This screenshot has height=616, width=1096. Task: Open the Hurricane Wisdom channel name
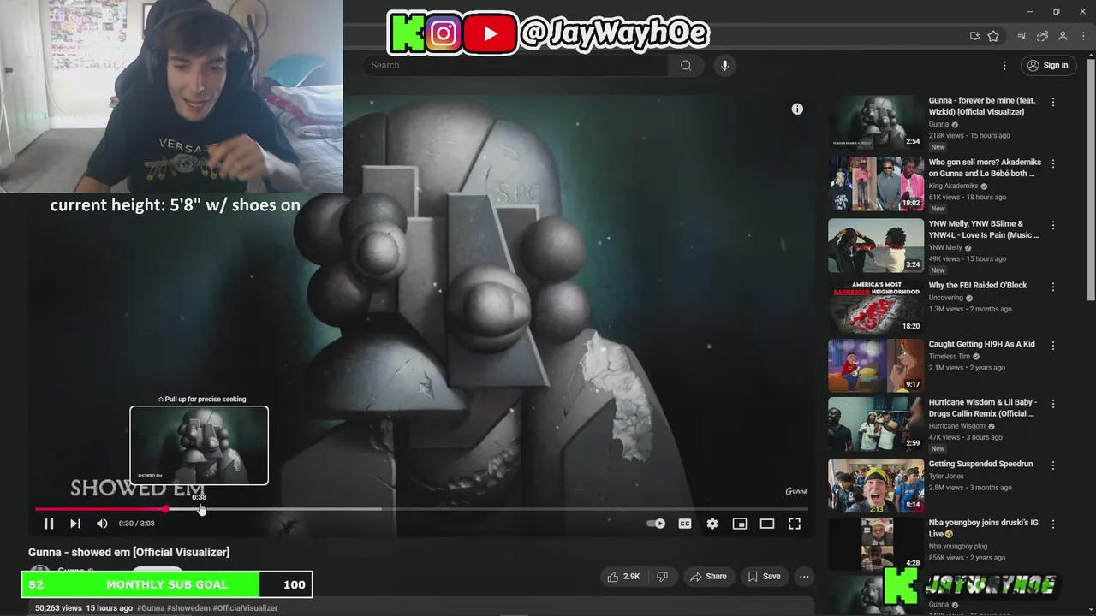[957, 426]
